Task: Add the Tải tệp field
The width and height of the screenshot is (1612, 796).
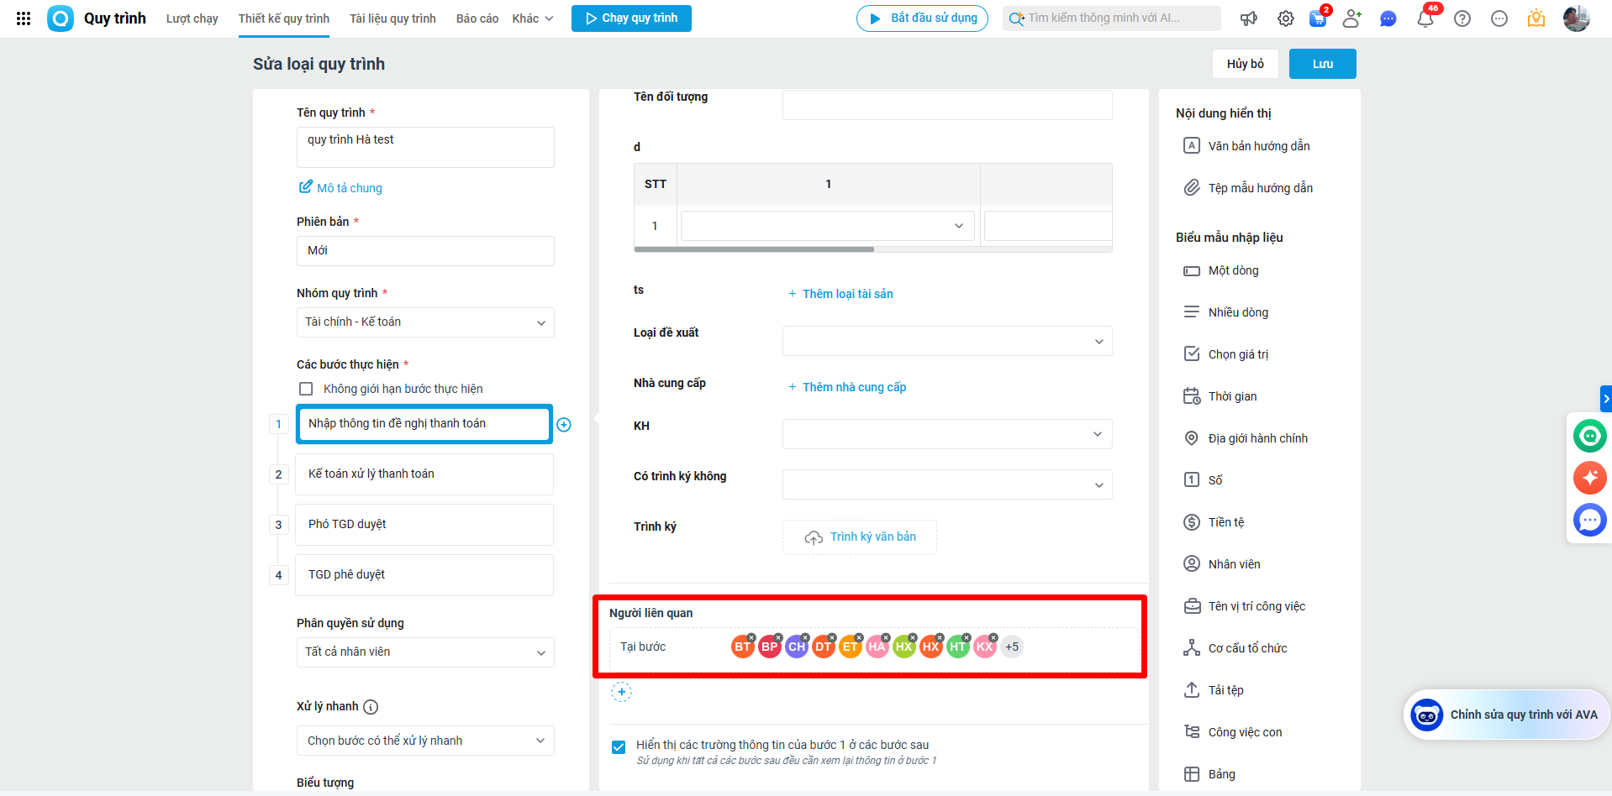Action: (x=1214, y=690)
